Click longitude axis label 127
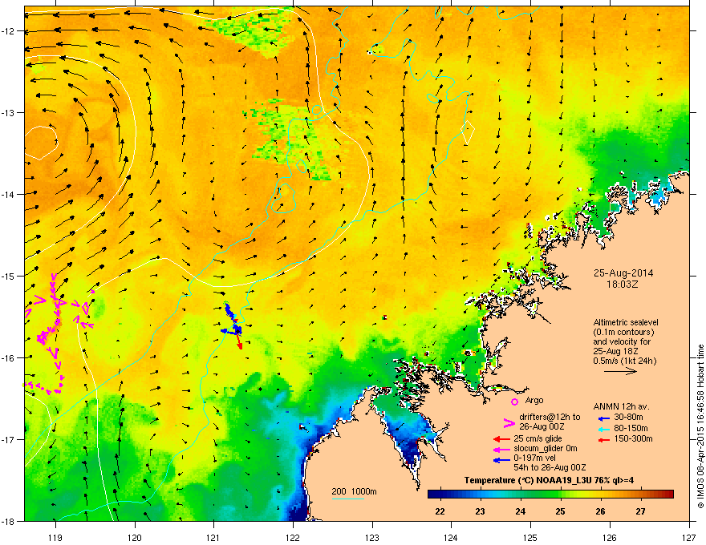The width and height of the screenshot is (706, 545). point(689,537)
